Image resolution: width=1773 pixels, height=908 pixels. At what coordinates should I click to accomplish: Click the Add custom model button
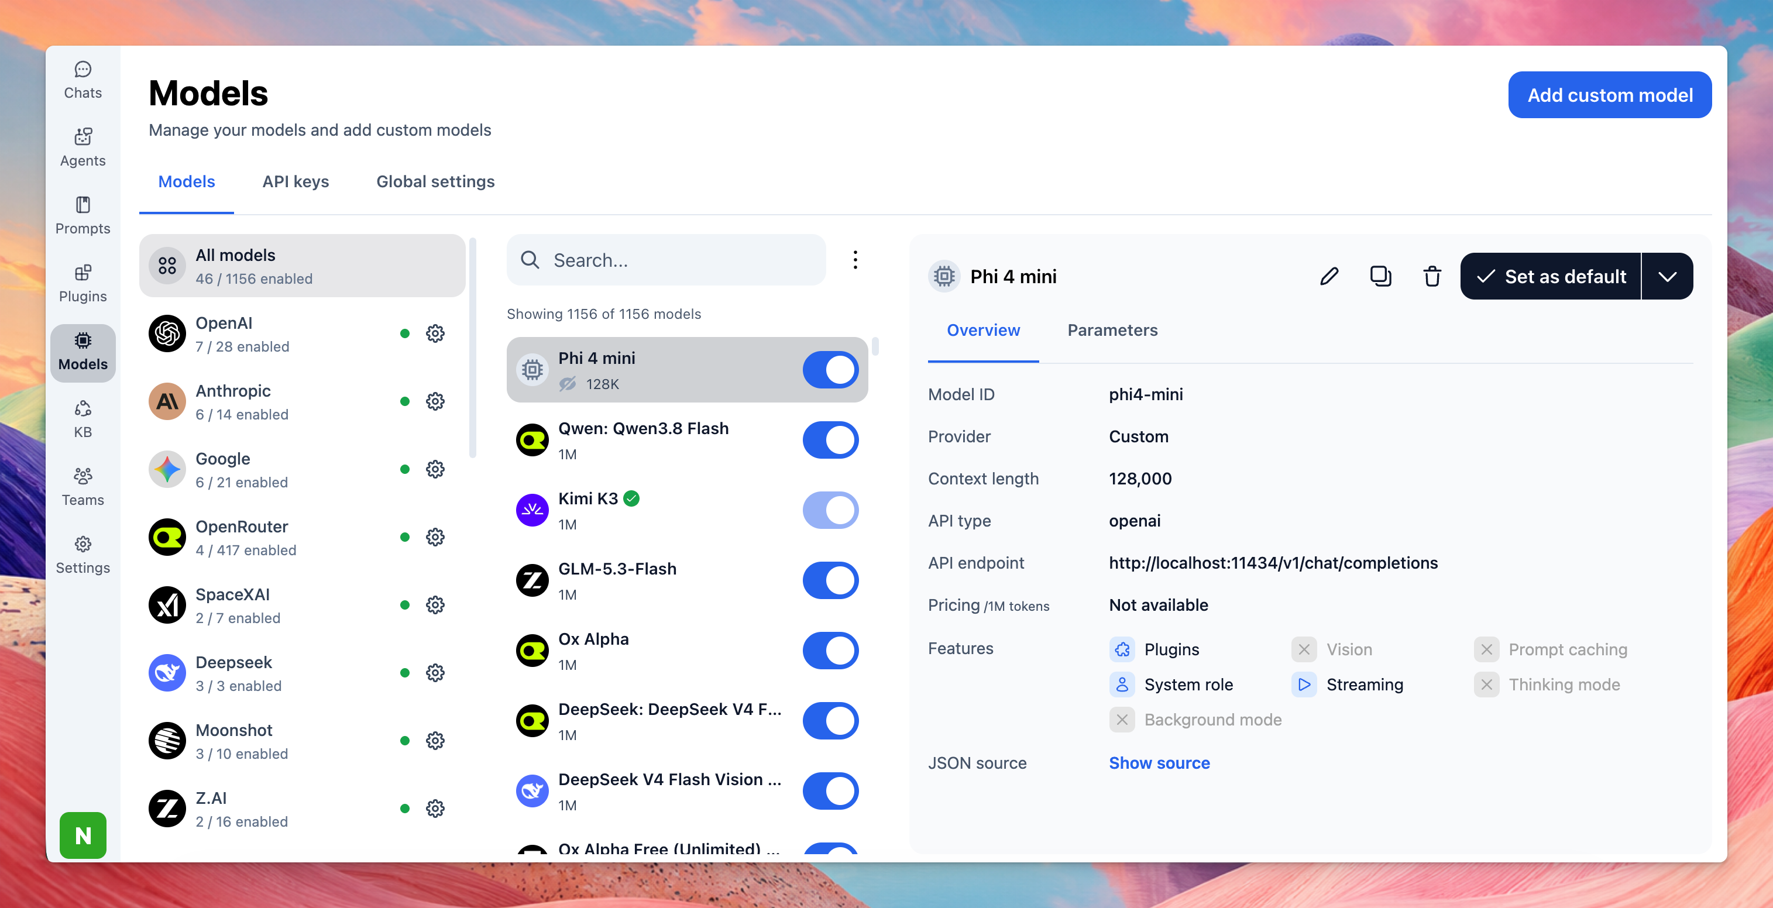1610,95
